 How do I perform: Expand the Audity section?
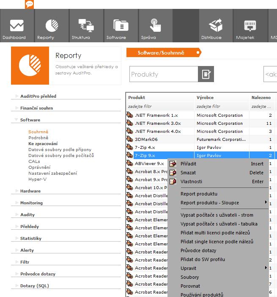coord(17,214)
